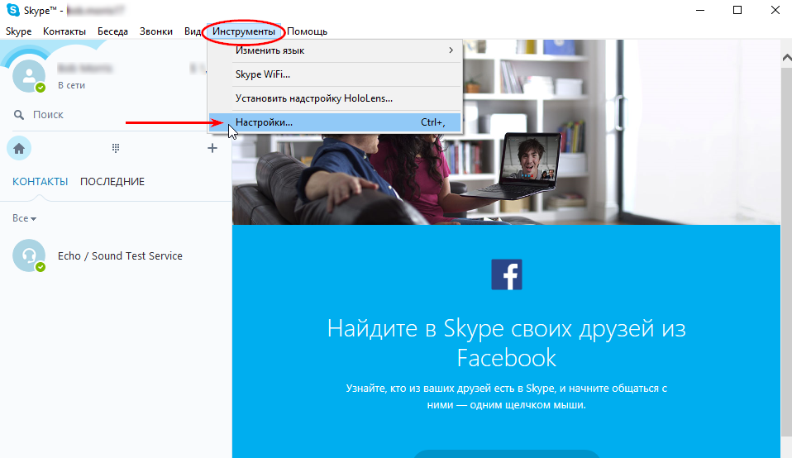Maximize the Skype window
The image size is (792, 458).
(x=737, y=10)
